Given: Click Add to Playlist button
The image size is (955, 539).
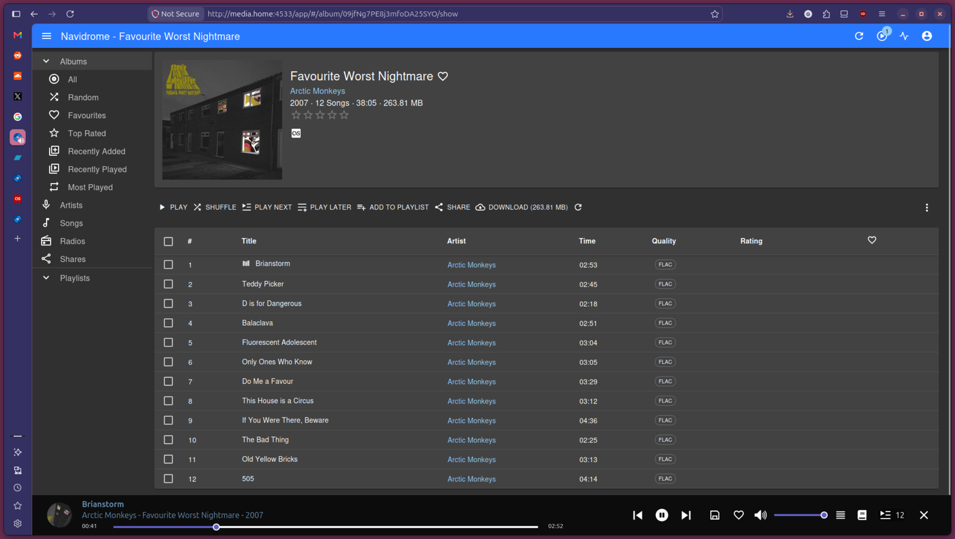Looking at the screenshot, I should click(x=393, y=207).
